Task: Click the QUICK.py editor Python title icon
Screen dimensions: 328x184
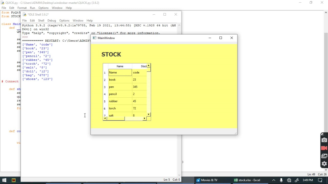Action: click(2, 3)
